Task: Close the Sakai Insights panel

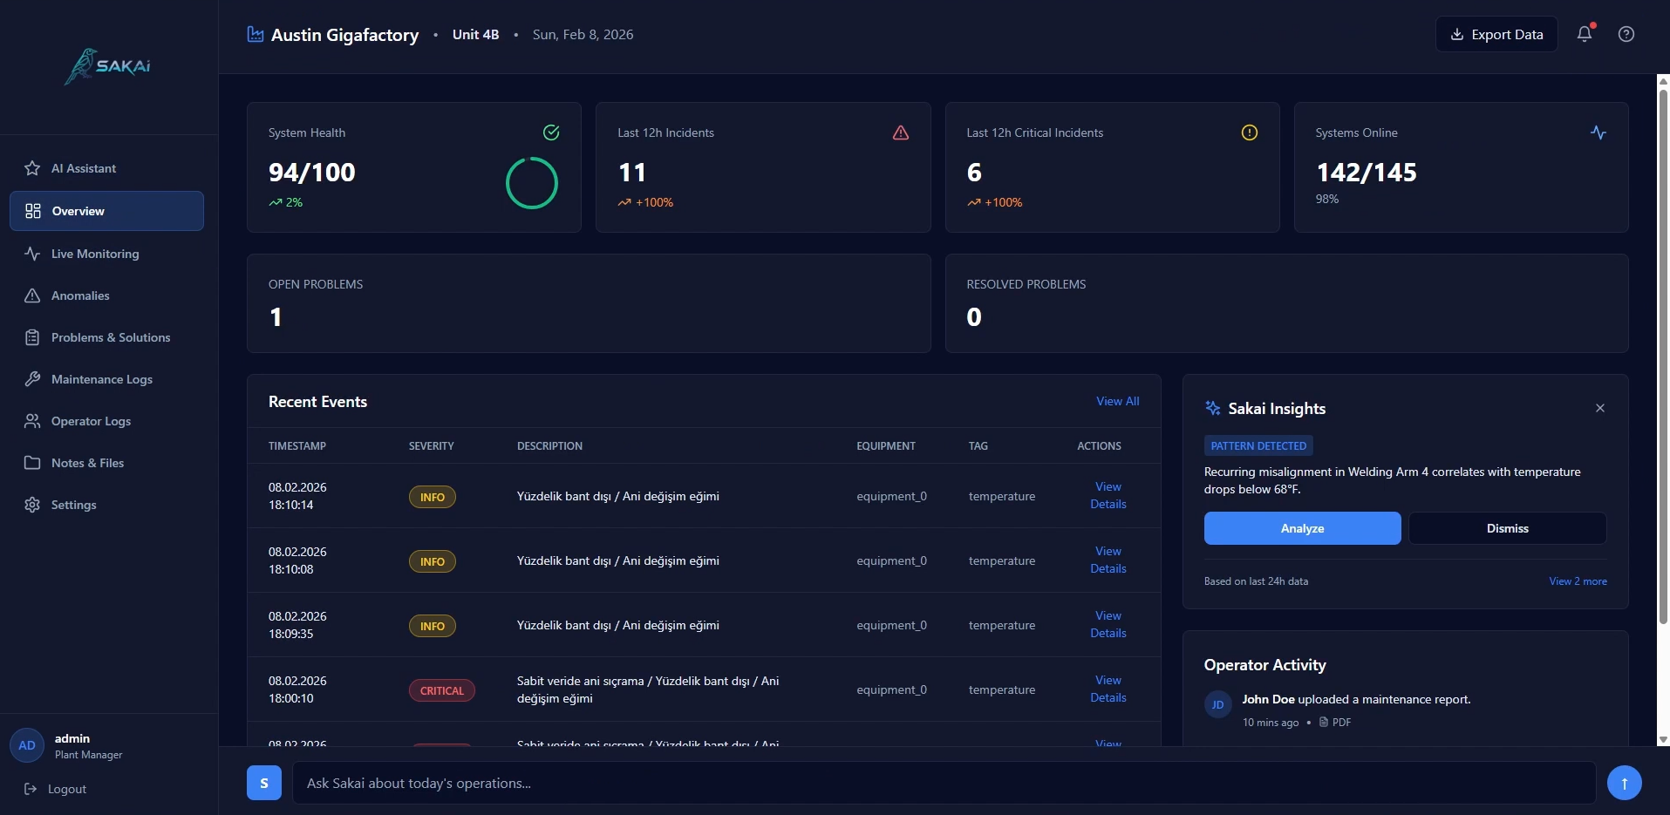Action: coord(1599,408)
